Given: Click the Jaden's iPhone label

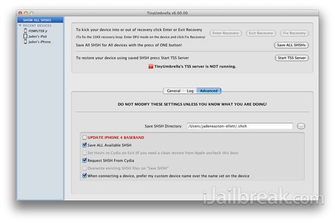Looking at the screenshot, I should click(40, 42).
